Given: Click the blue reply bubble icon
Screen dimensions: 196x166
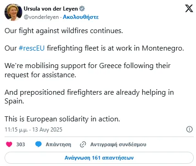Looking at the screenshot, I should pos(38,144).
